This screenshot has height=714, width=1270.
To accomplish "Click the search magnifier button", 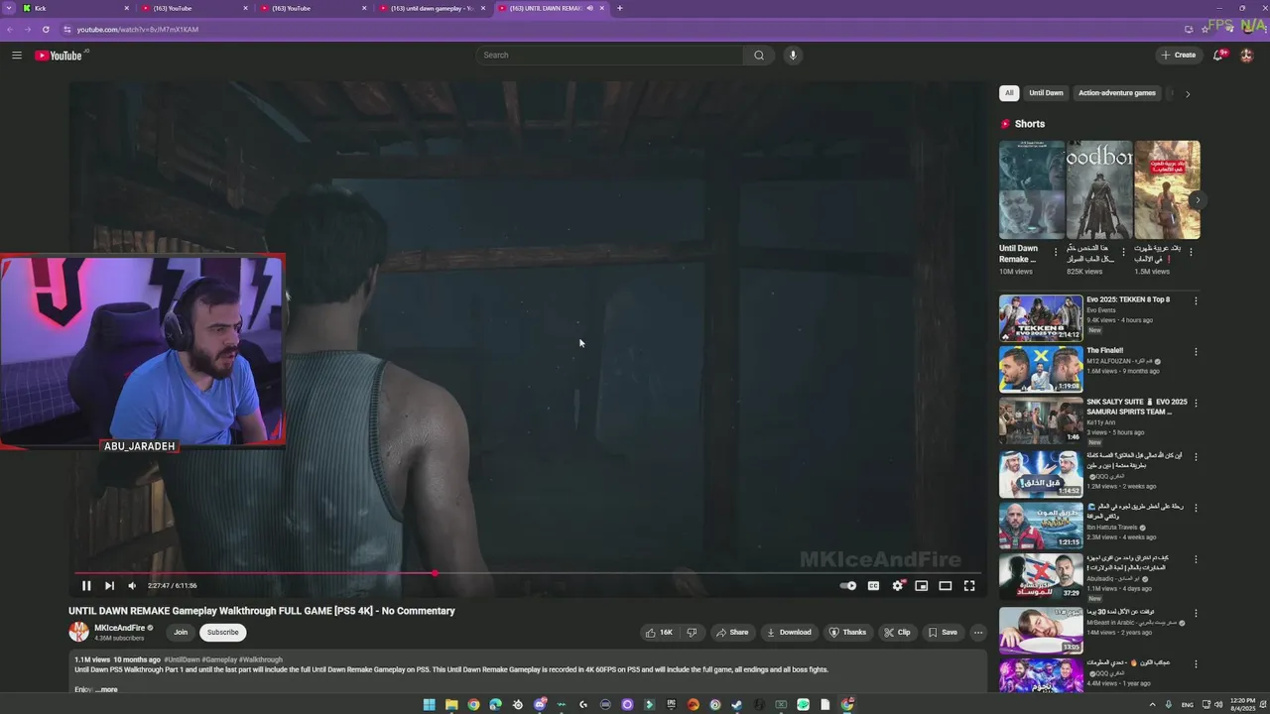I will 759,56.
